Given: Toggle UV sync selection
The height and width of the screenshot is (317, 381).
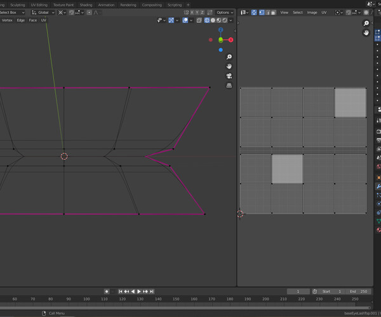Looking at the screenshot, I should (254, 13).
